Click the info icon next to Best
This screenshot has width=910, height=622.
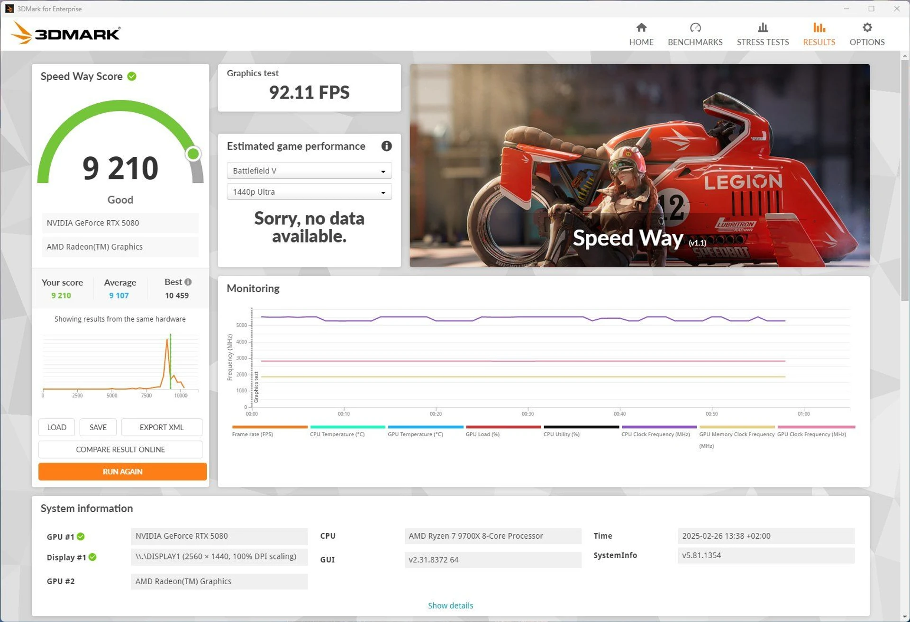point(188,282)
